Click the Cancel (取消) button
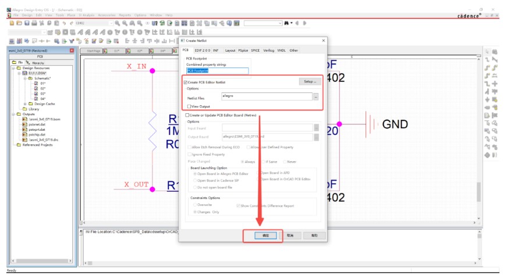The width and height of the screenshot is (507, 276). 290,236
